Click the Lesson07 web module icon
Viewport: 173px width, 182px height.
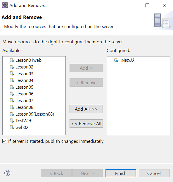click(x=12, y=101)
